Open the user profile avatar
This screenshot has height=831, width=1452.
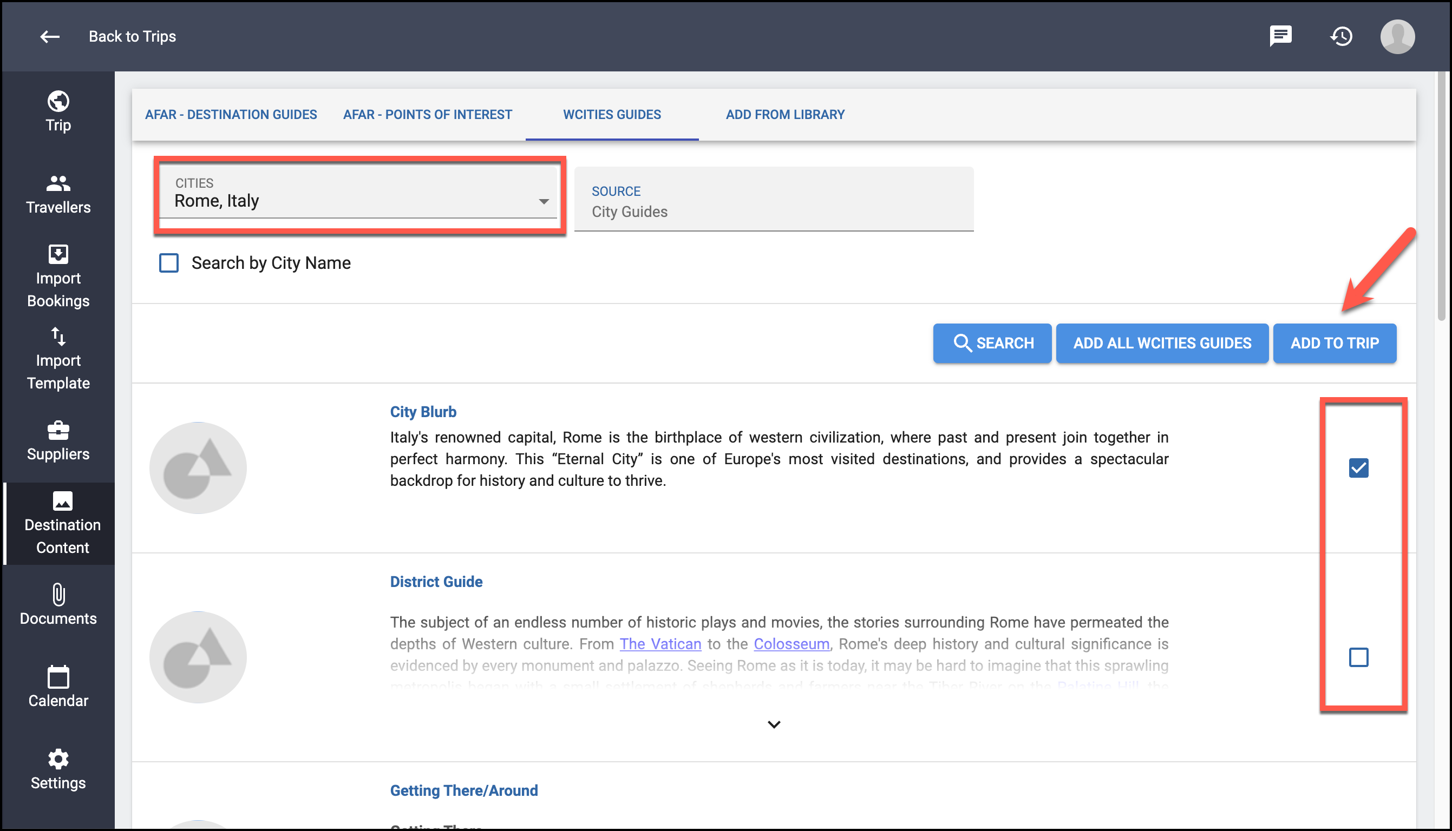1397,37
